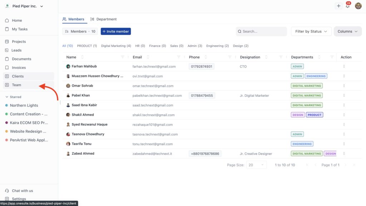Click filter icon in Name column header

[123, 57]
